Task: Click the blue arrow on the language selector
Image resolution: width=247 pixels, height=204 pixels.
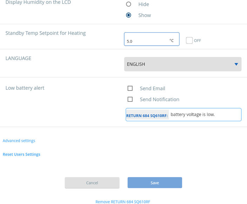Action: tap(236, 64)
